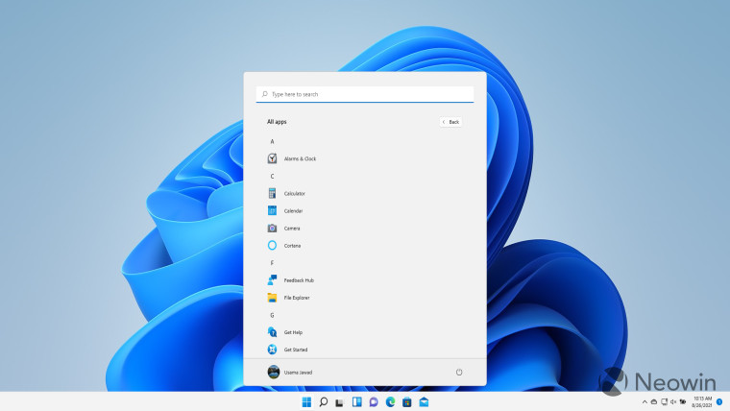The height and width of the screenshot is (411, 730).
Task: Launch the Get Started app
Action: point(287,350)
